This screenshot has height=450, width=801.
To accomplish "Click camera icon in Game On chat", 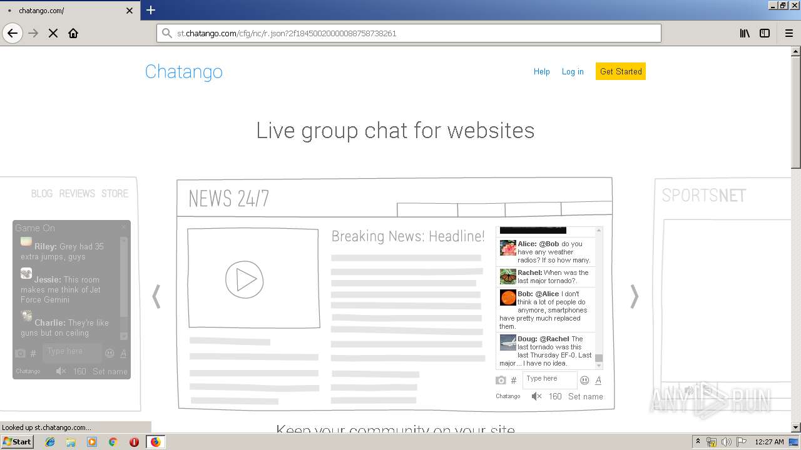I will 20,353.
